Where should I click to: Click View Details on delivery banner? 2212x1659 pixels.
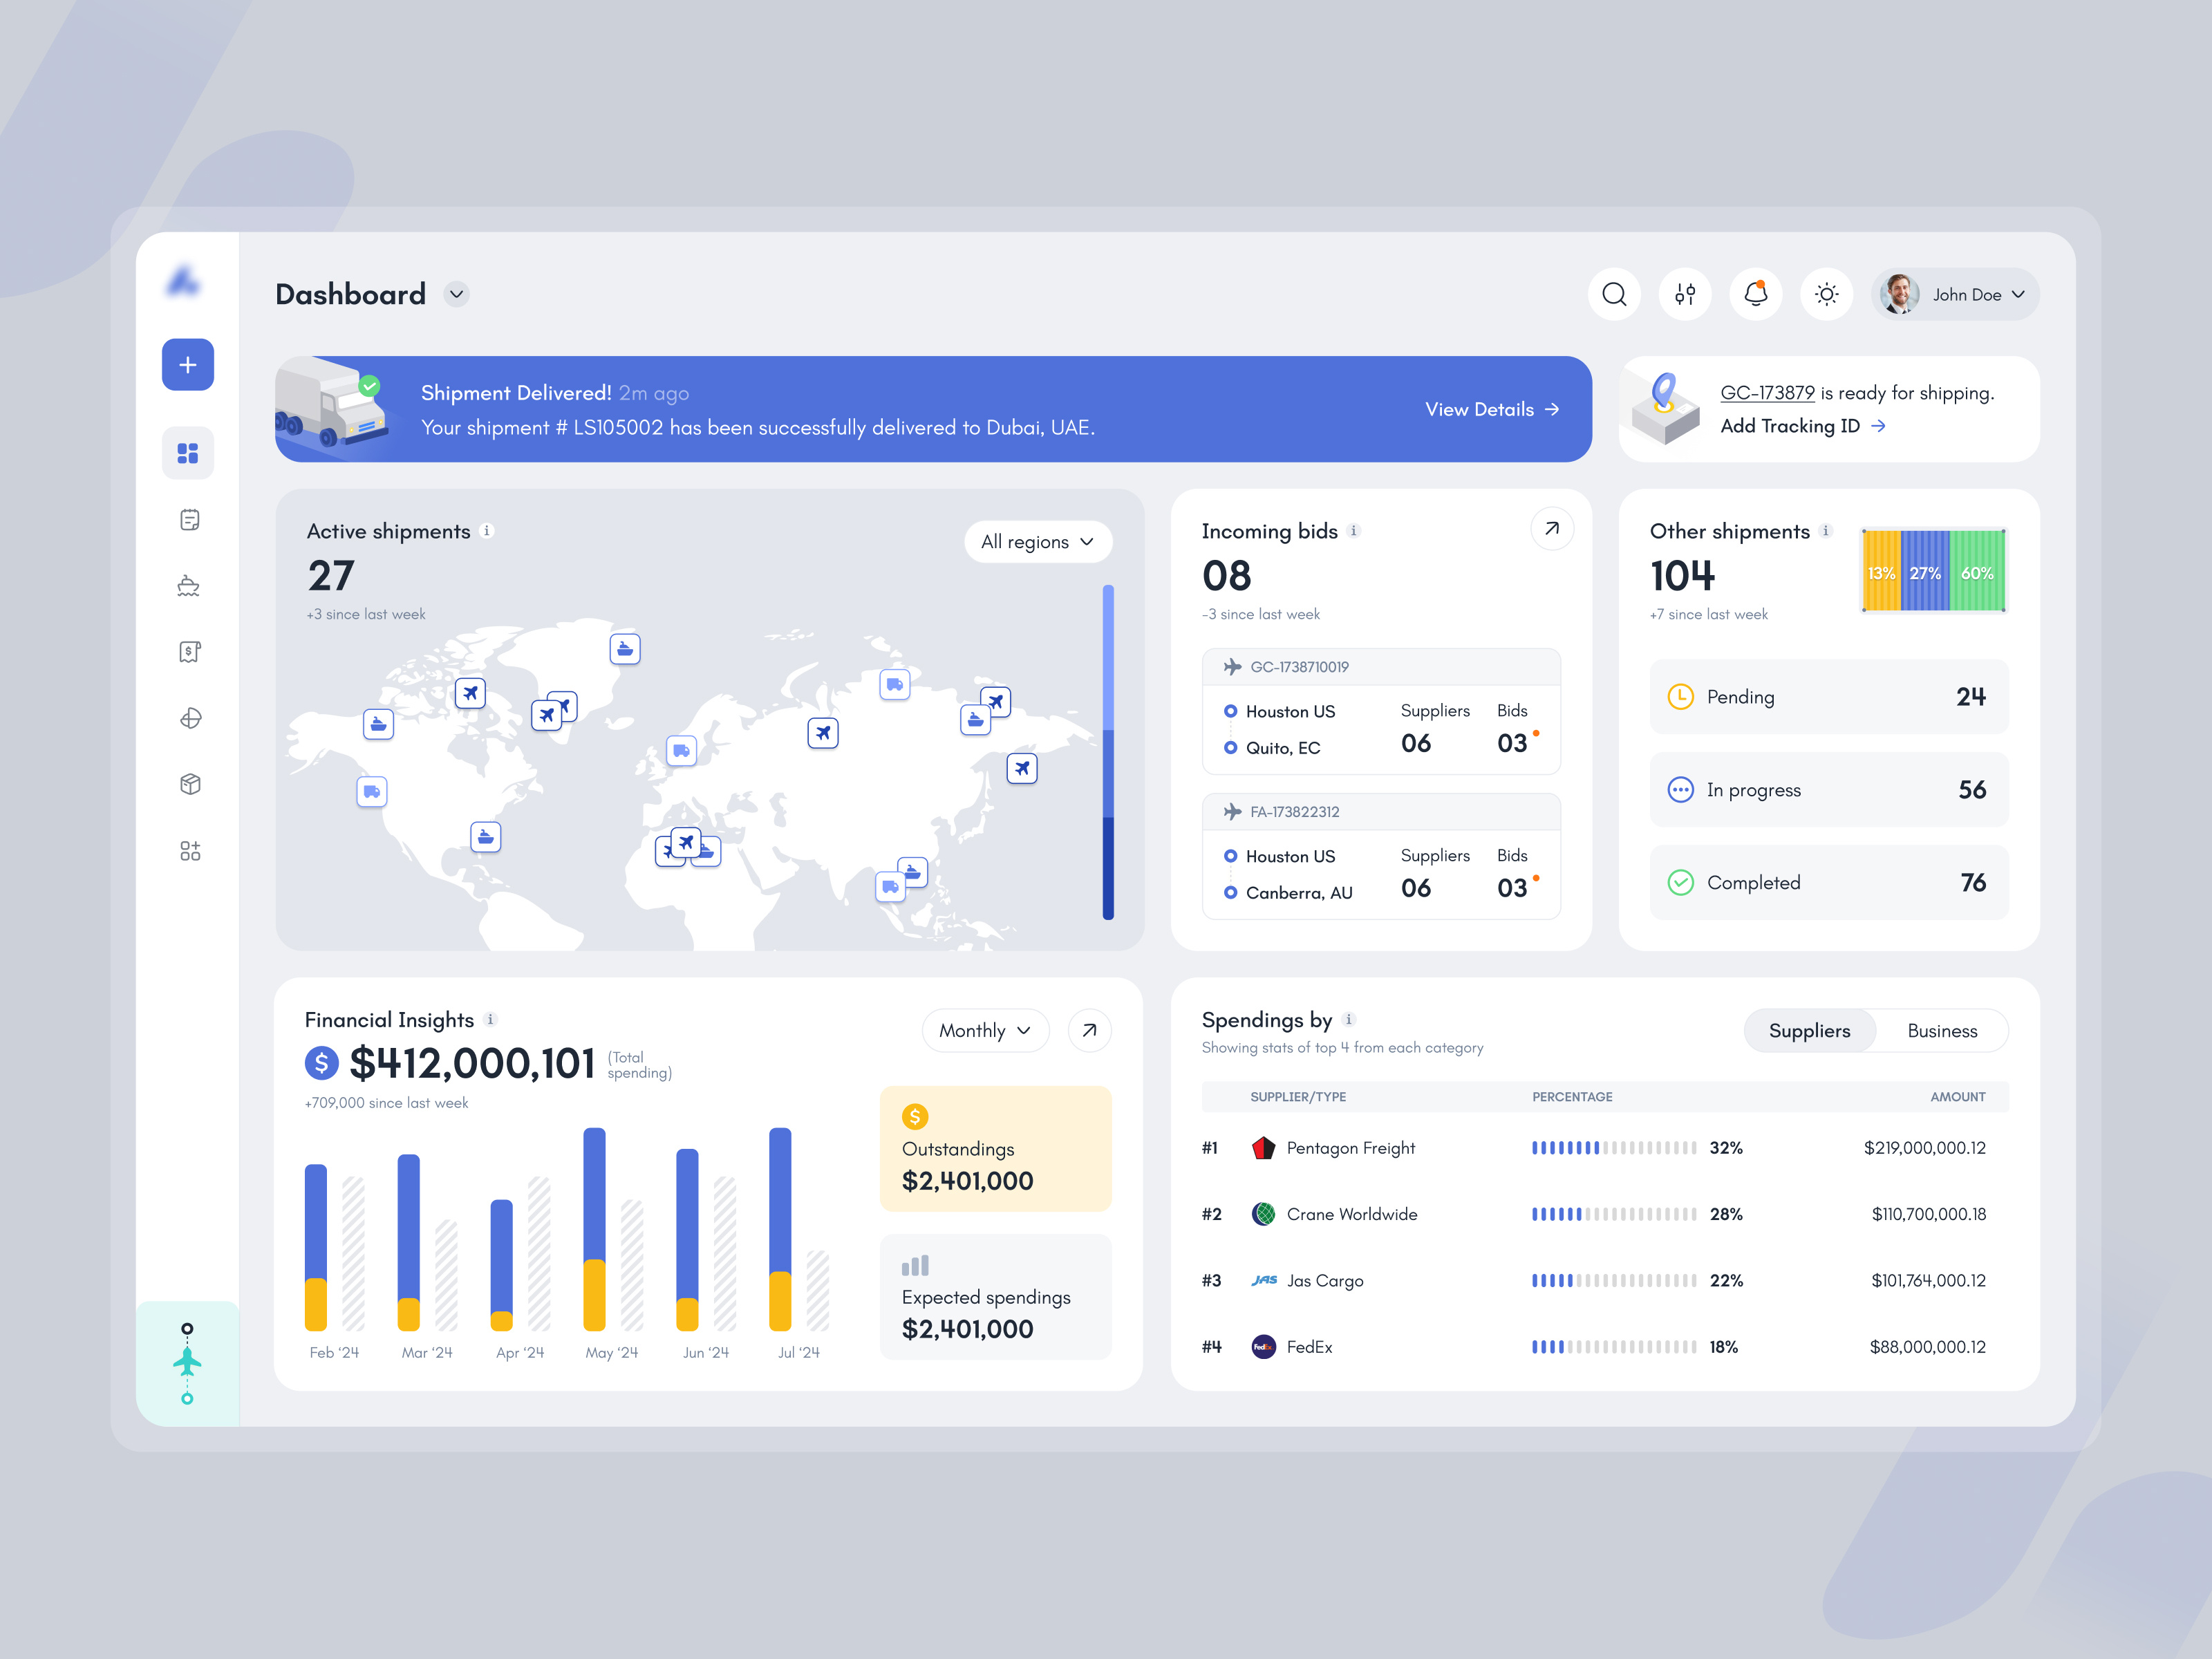tap(1492, 409)
